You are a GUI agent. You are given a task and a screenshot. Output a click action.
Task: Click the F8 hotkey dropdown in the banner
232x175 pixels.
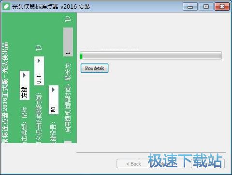(54, 100)
